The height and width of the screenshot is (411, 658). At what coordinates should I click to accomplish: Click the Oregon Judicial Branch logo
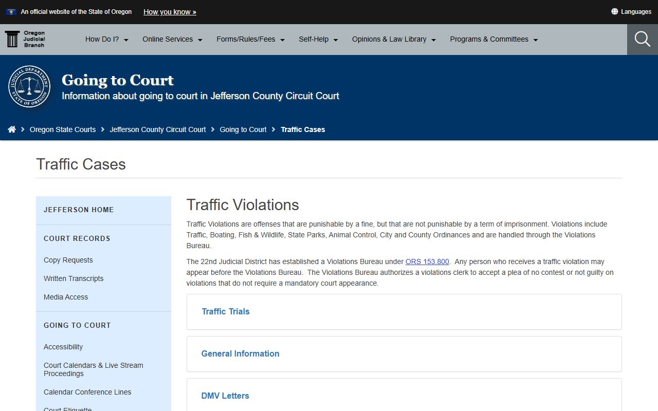point(25,39)
